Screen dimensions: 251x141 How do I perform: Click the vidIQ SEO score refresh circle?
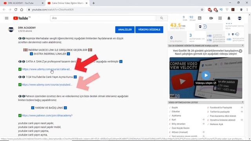(x=205, y=26)
